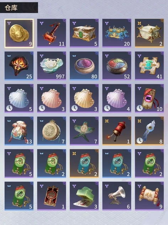The image size is (168, 225).
Task: Select the flame shell fragment item
Action: coord(19,66)
